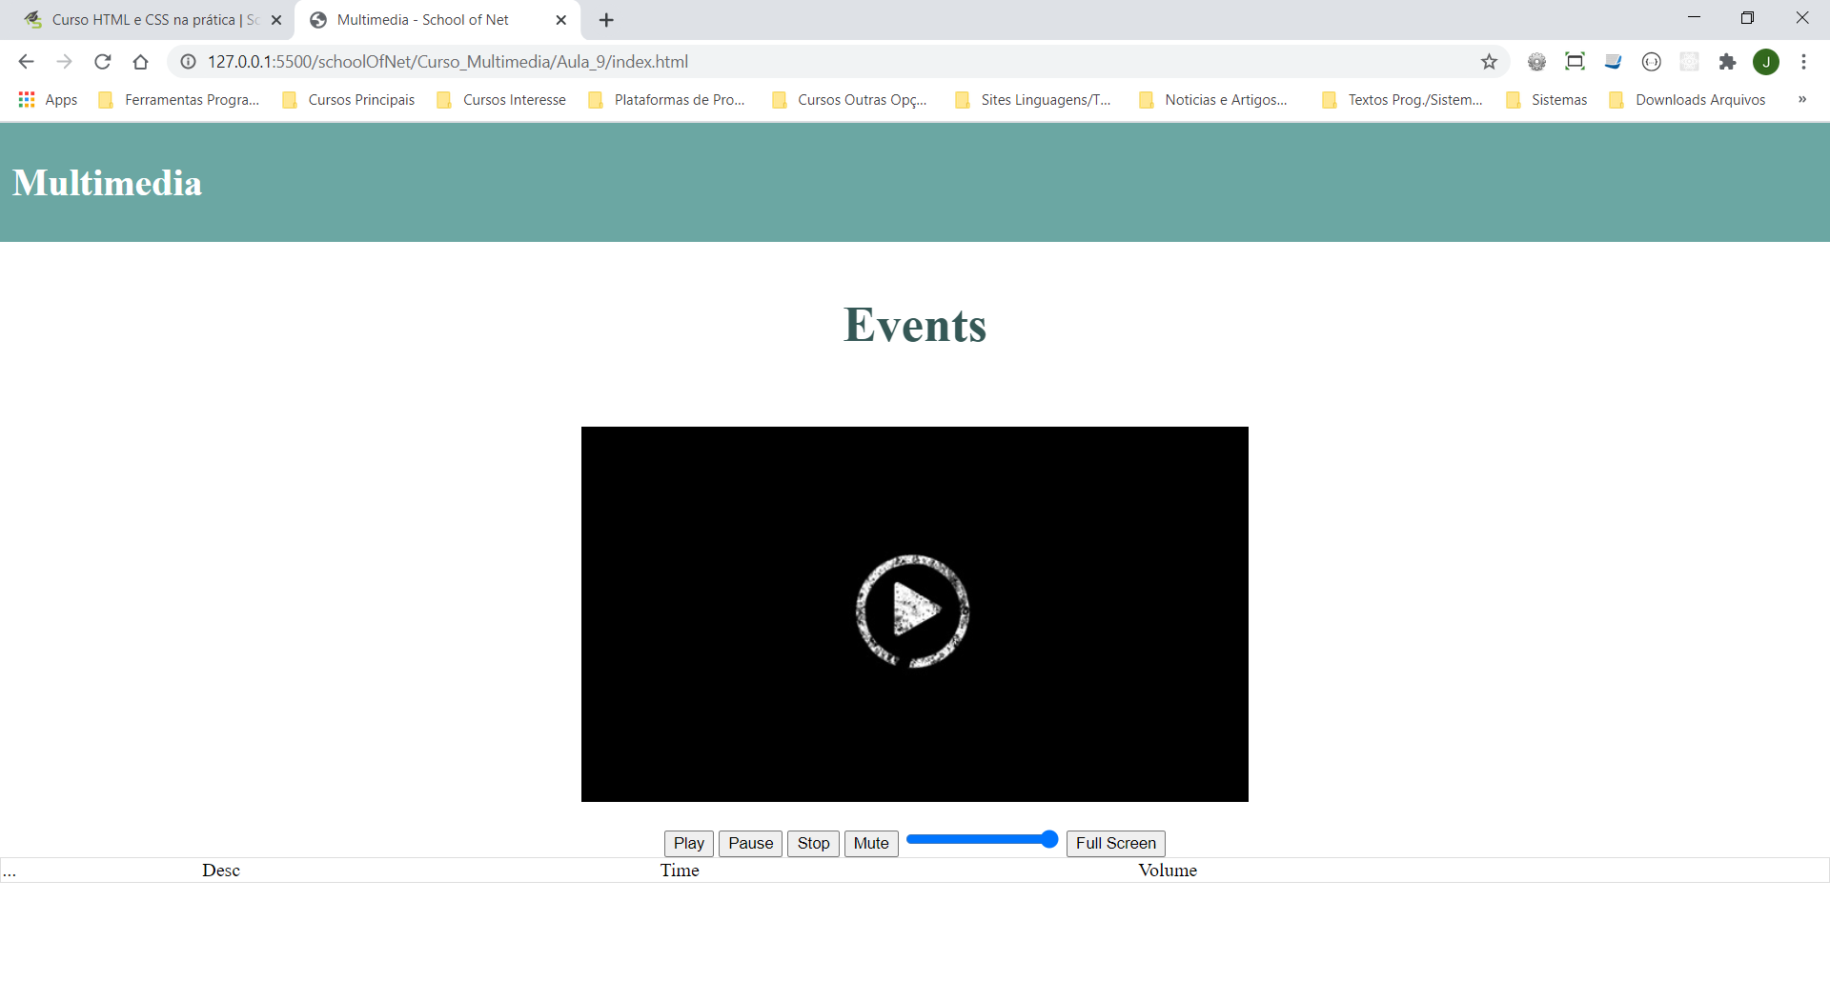Image resolution: width=1830 pixels, height=981 pixels.
Task: Click the Multimedia header title
Action: (107, 183)
